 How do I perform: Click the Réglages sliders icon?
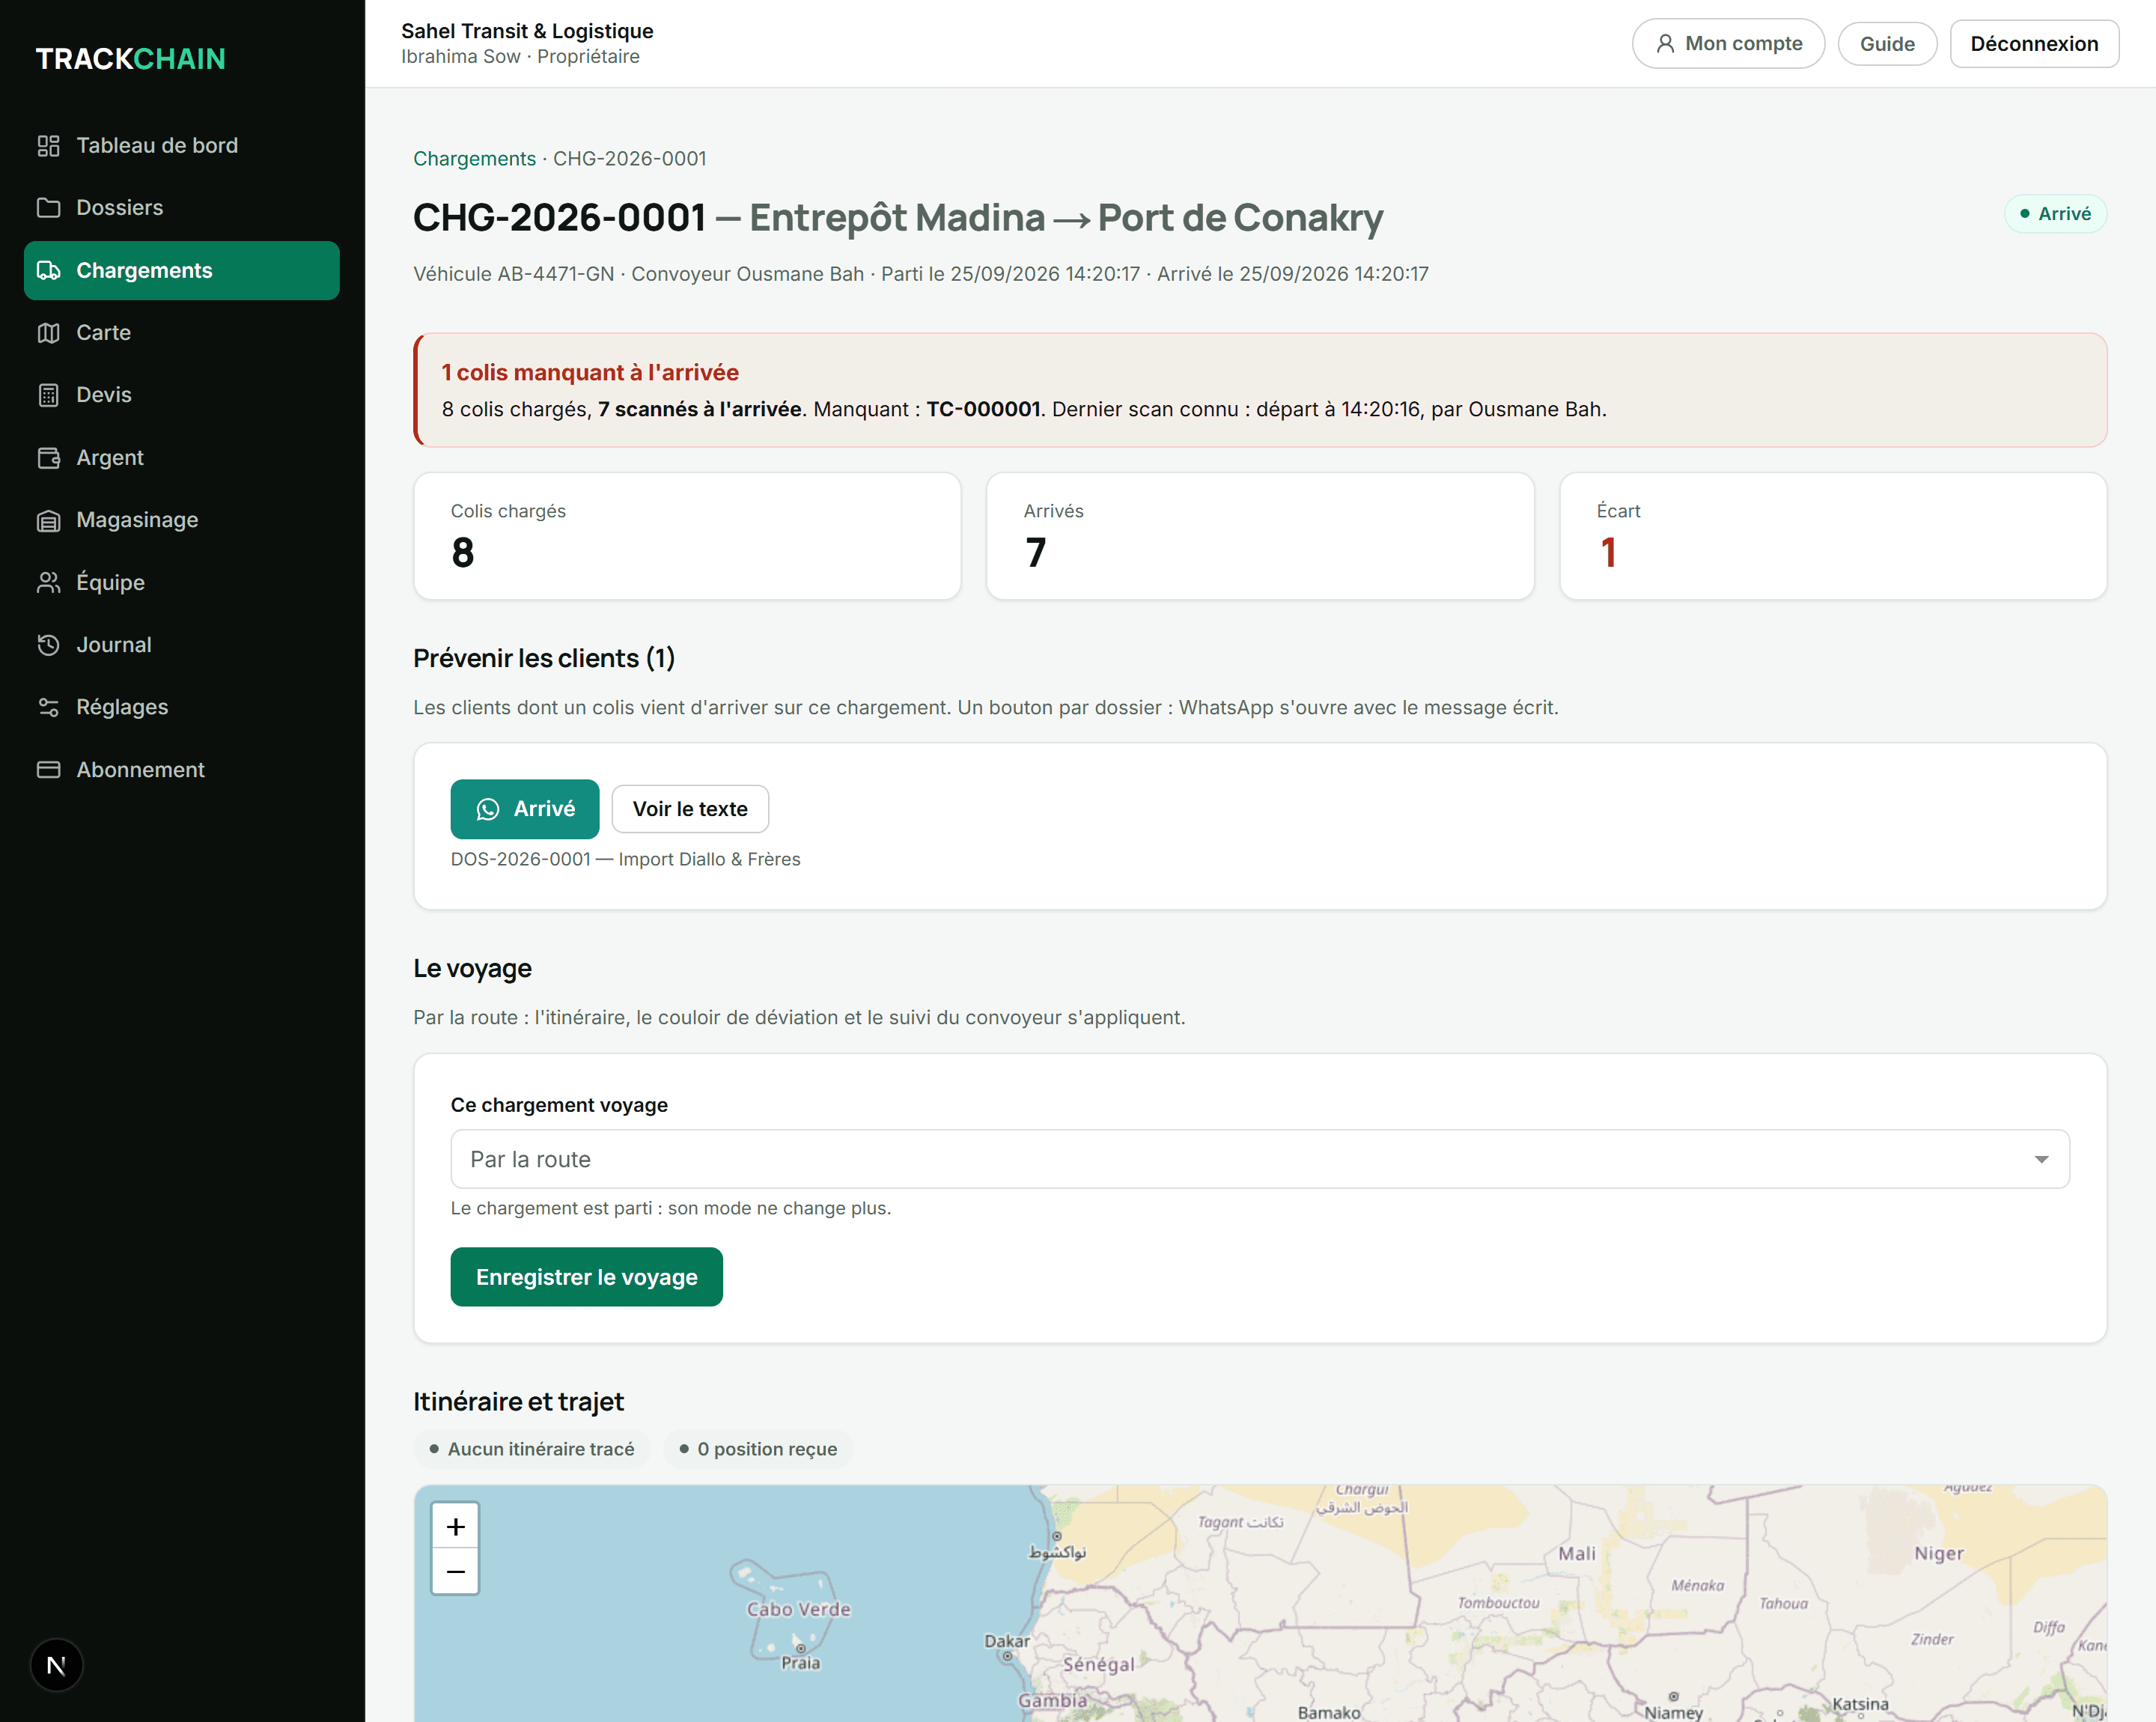[x=48, y=707]
